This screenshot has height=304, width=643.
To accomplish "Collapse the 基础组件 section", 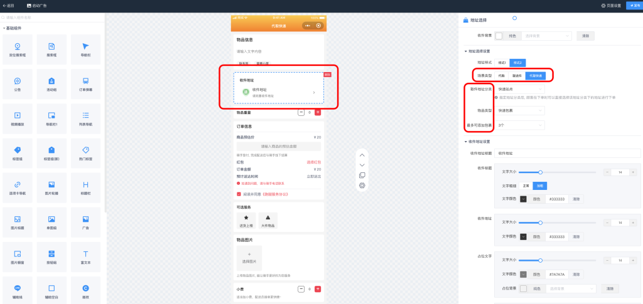I will pyautogui.click(x=4, y=28).
